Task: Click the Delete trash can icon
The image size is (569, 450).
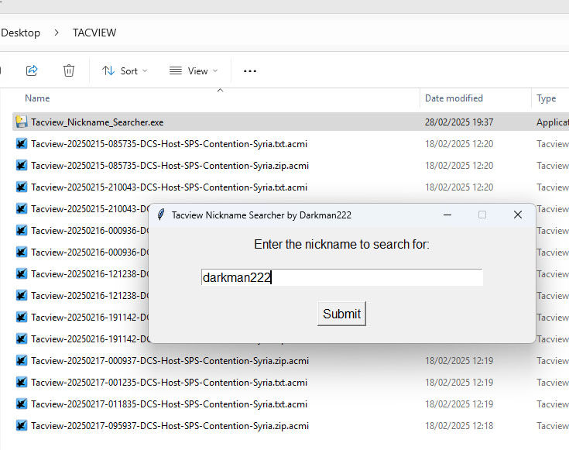Action: pyautogui.click(x=69, y=70)
